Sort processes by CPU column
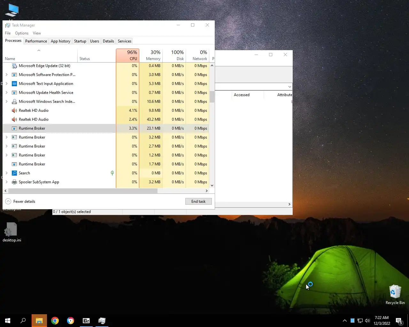Image resolution: width=409 pixels, height=327 pixels. point(127,55)
